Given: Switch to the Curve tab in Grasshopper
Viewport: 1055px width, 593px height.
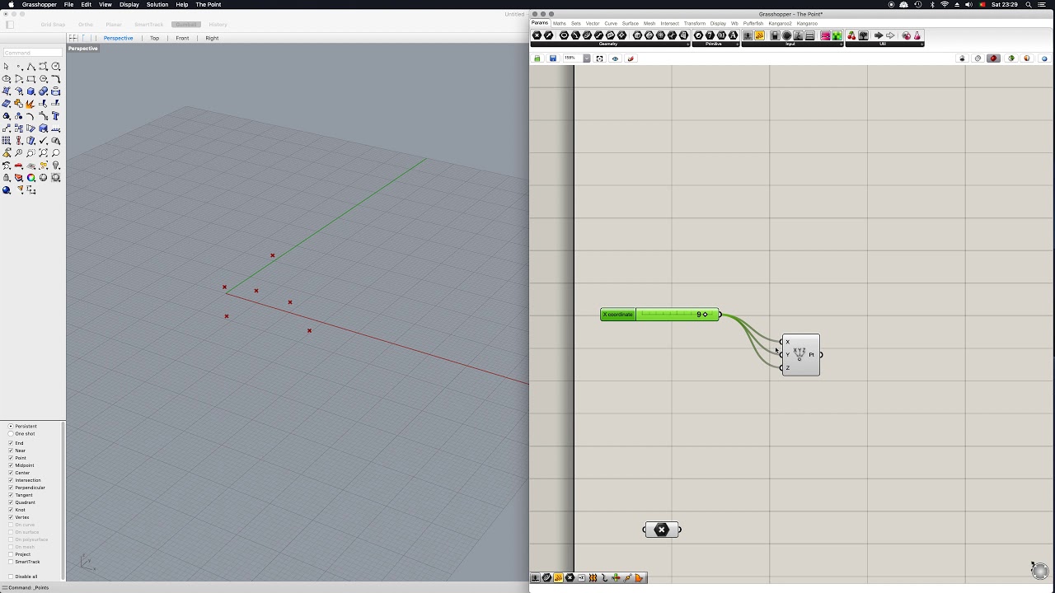Looking at the screenshot, I should click(x=611, y=23).
